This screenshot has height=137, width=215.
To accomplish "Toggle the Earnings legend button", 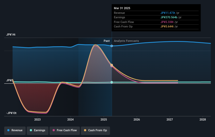I will pos(37,130).
